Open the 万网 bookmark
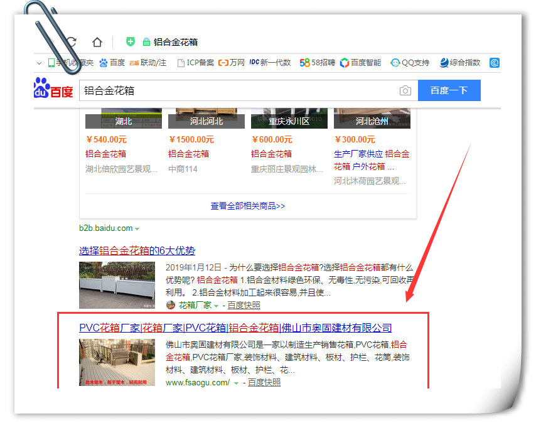Image resolution: width=536 pixels, height=428 pixels. (232, 63)
